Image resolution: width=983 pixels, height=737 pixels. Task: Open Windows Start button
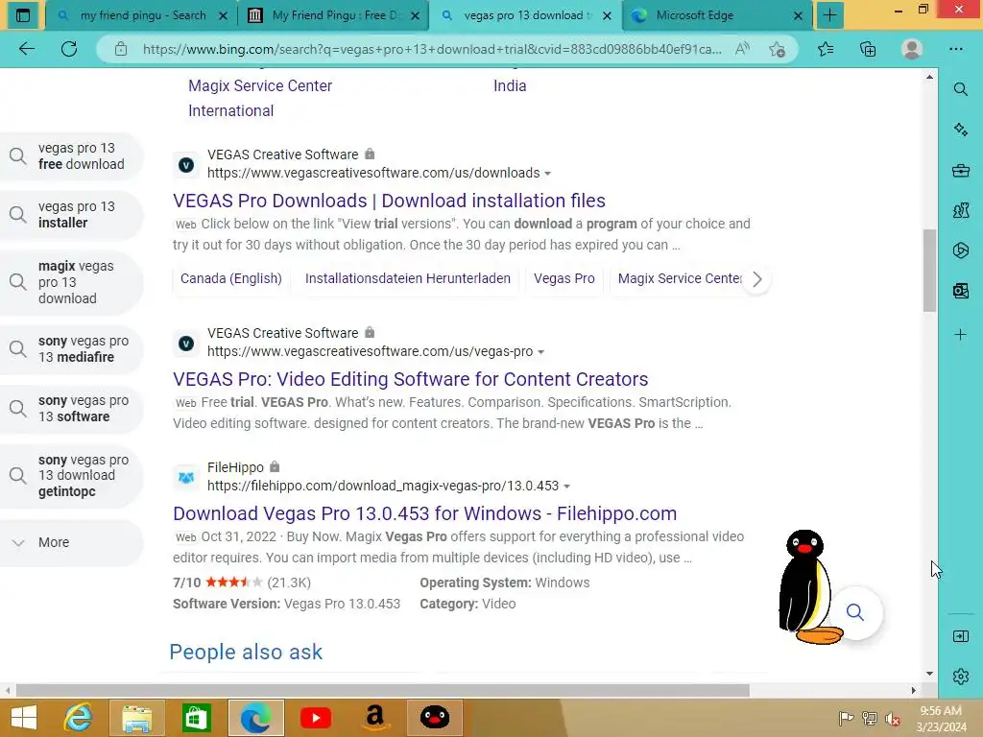click(x=24, y=718)
